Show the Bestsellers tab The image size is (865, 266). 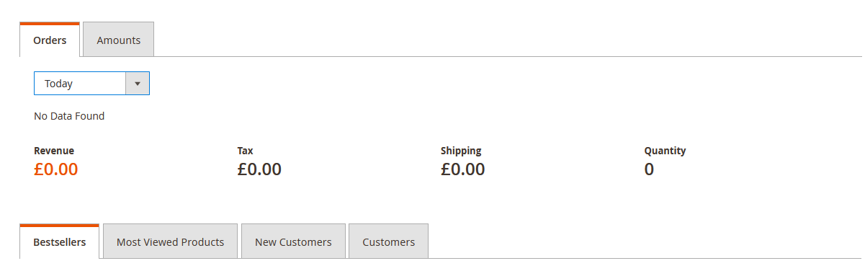point(59,241)
